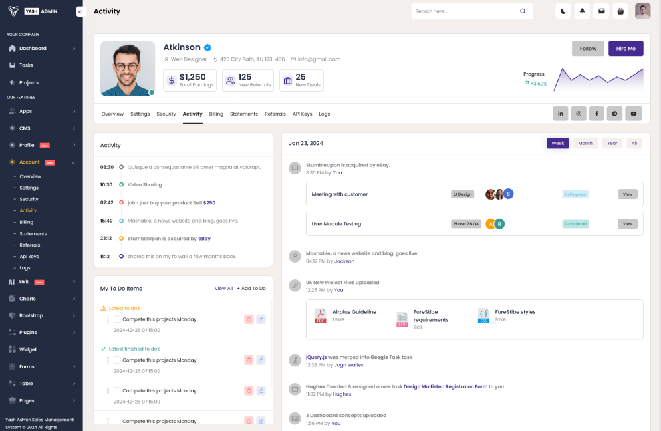Click the Tasks sidebar icon

click(x=12, y=65)
